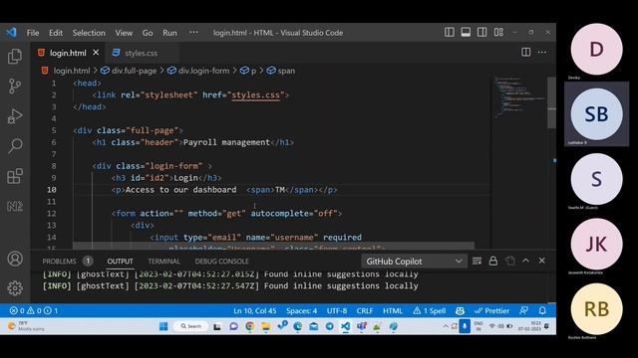Open the Go menu
This screenshot has width=638, height=358.
(148, 33)
